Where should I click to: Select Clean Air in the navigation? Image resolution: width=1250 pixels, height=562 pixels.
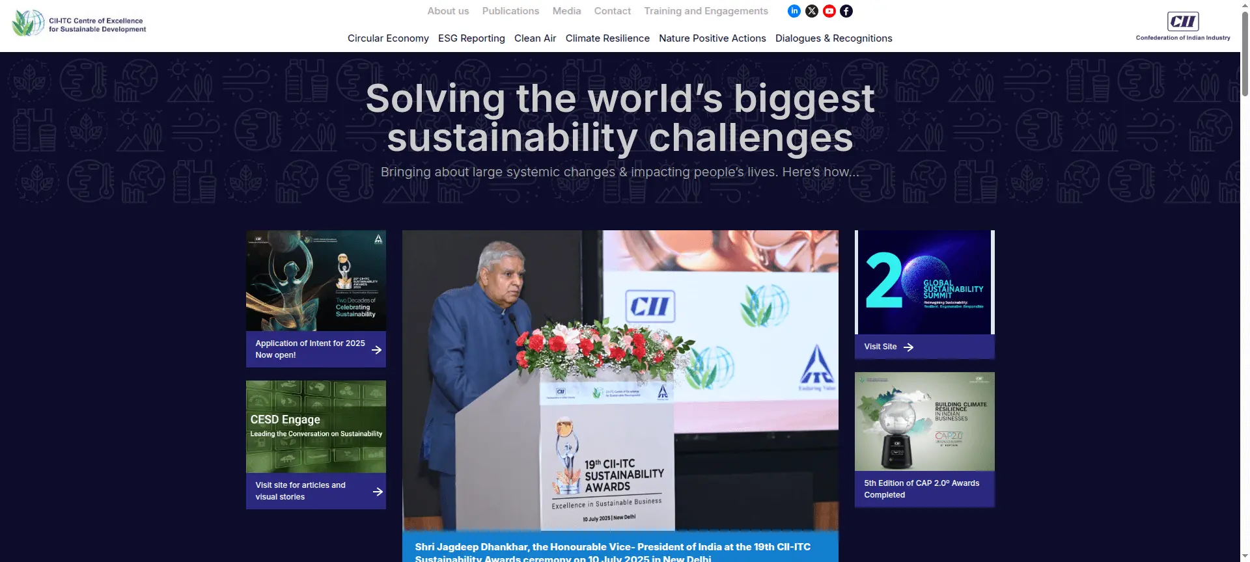(535, 38)
